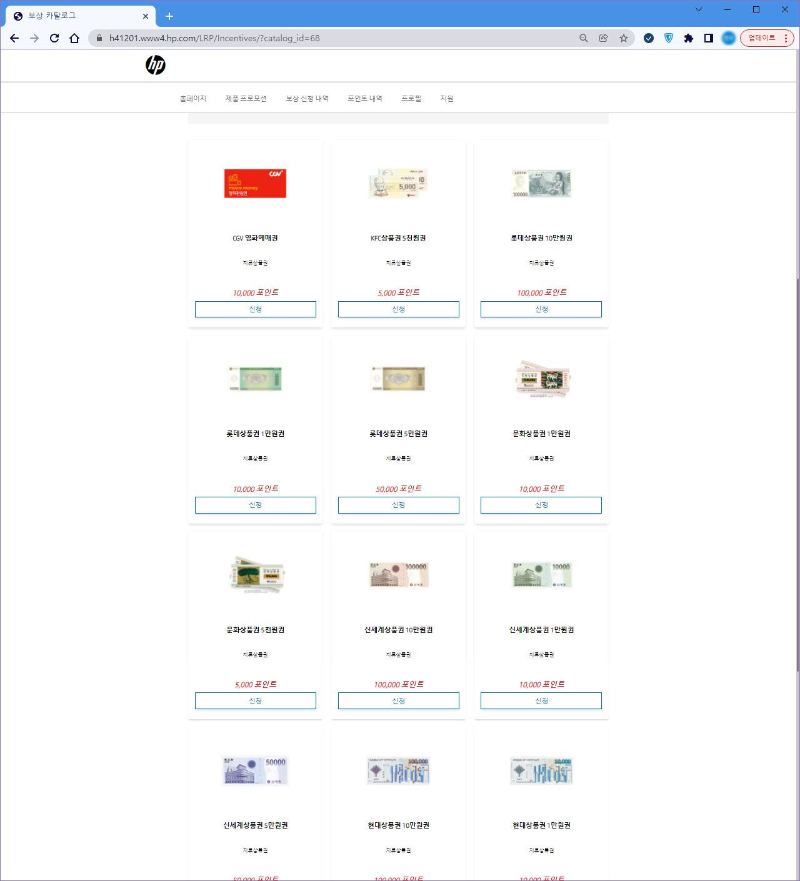Open Chrome three-dot menu

tap(786, 38)
